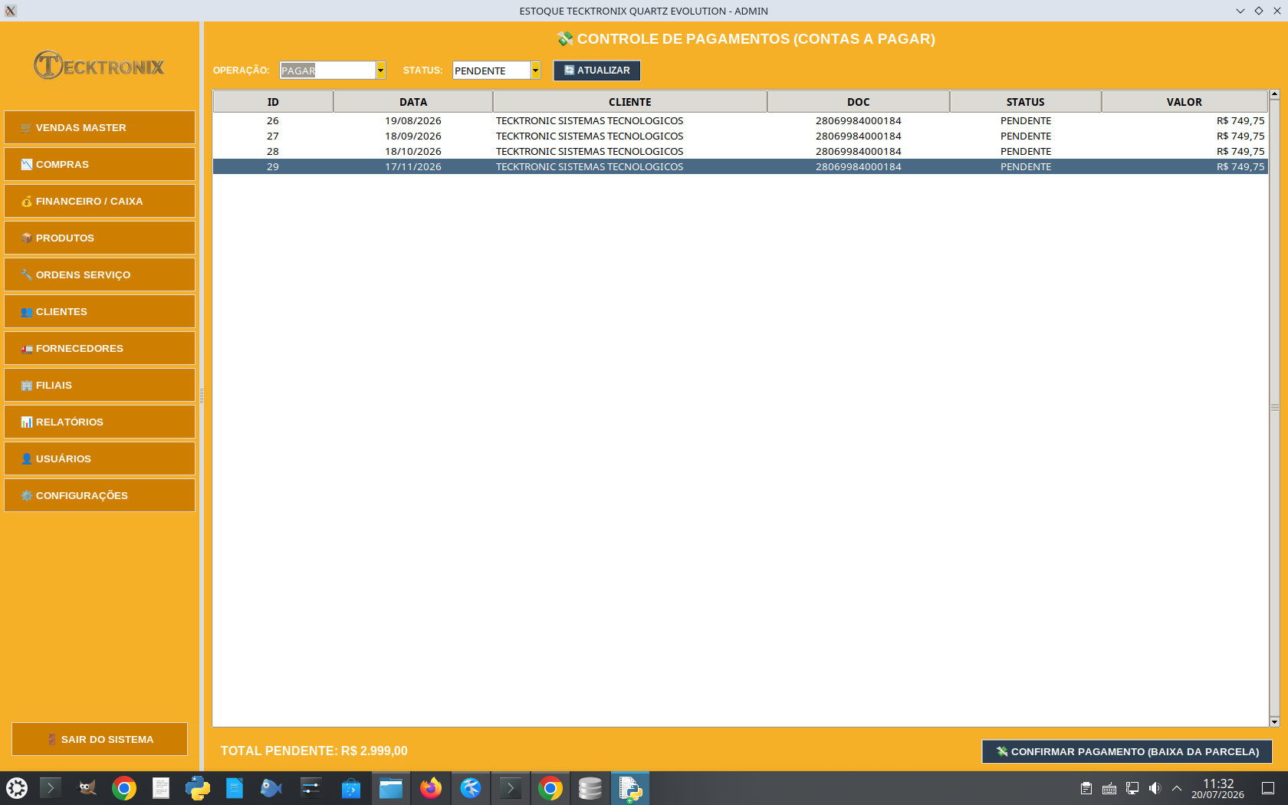The width and height of the screenshot is (1288, 805).
Task: Open the taskbar clock showing 11:32
Action: (x=1217, y=788)
